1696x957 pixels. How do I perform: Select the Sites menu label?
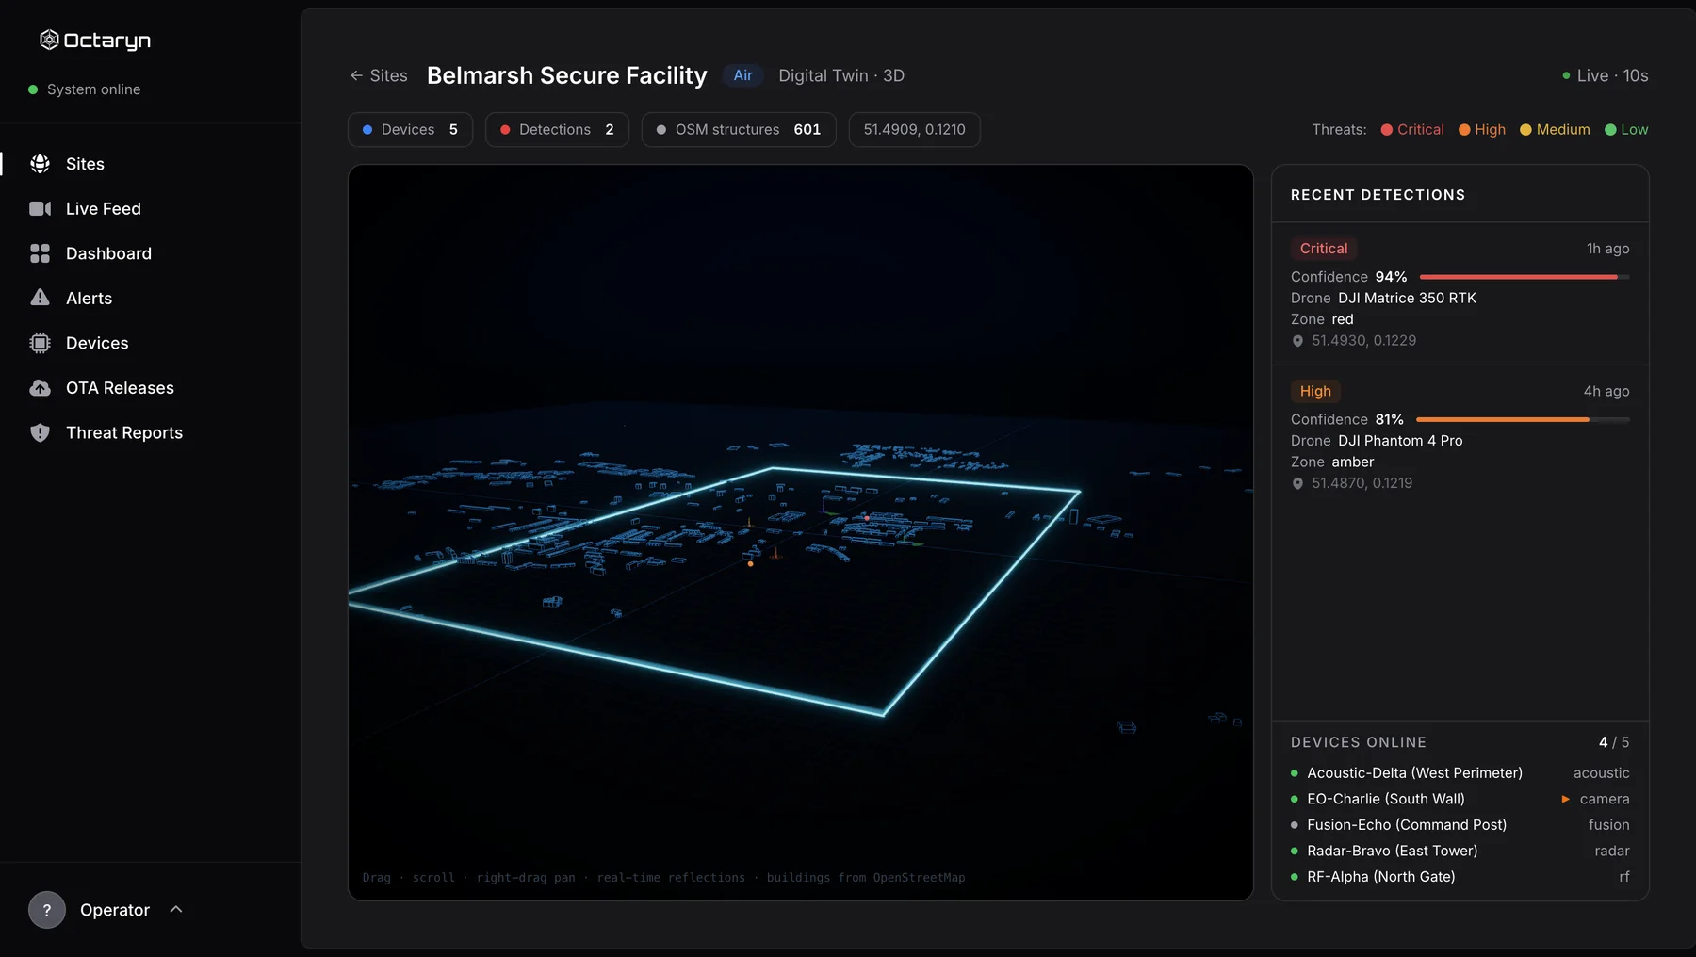click(85, 164)
